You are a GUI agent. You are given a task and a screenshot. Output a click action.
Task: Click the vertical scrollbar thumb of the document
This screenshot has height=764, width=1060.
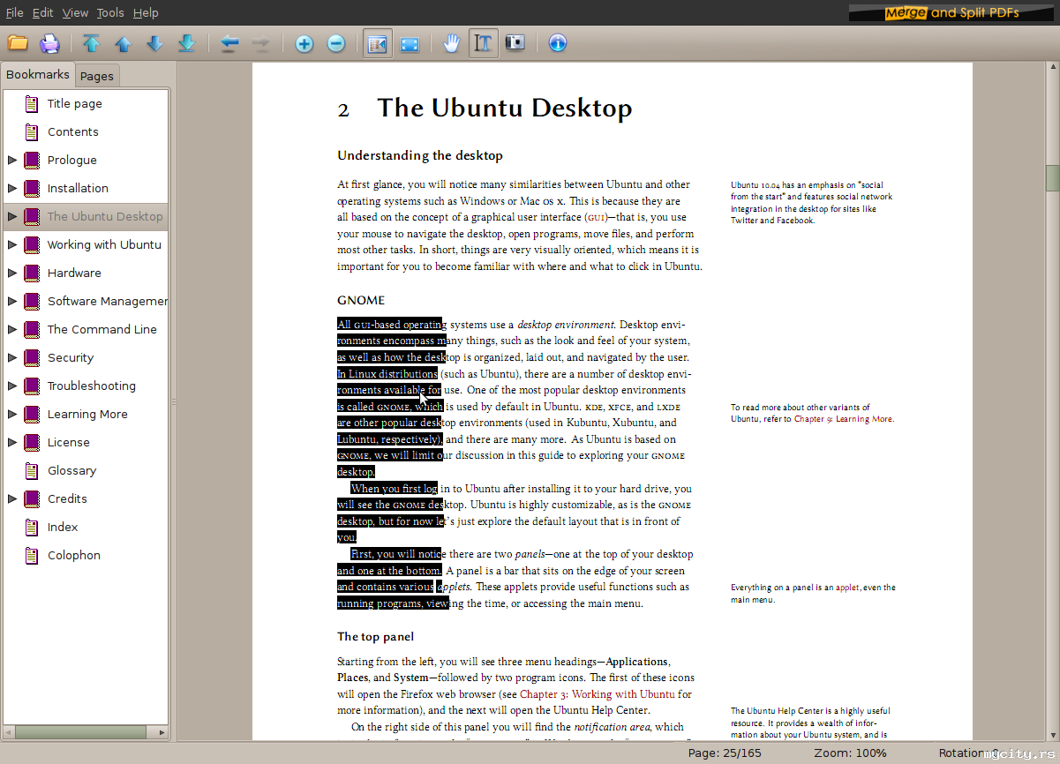[x=1053, y=177]
